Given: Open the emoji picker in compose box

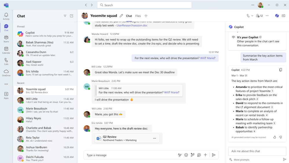Looking at the screenshot, I should pos(186,155).
